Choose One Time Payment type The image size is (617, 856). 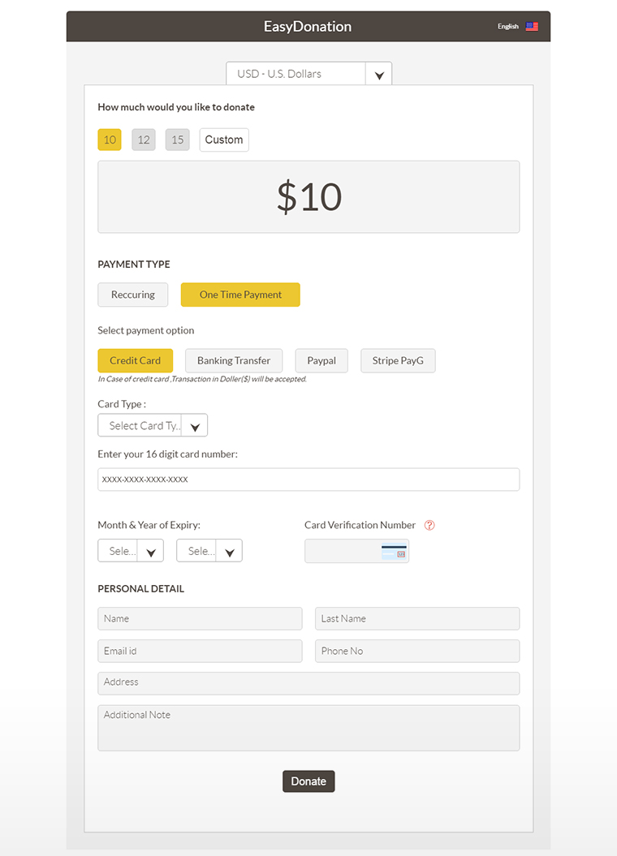click(240, 295)
